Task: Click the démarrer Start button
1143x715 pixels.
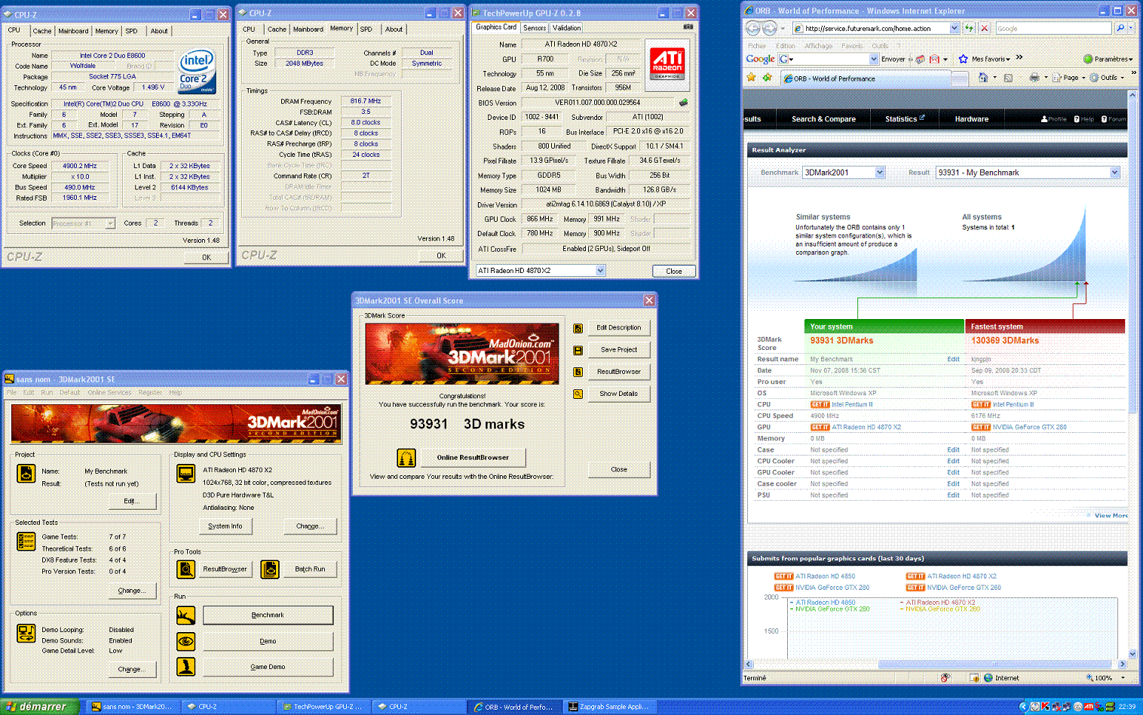Action: click(39, 707)
